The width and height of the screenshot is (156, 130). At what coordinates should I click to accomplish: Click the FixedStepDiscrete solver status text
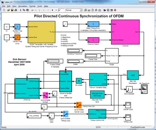[x=138, y=127]
